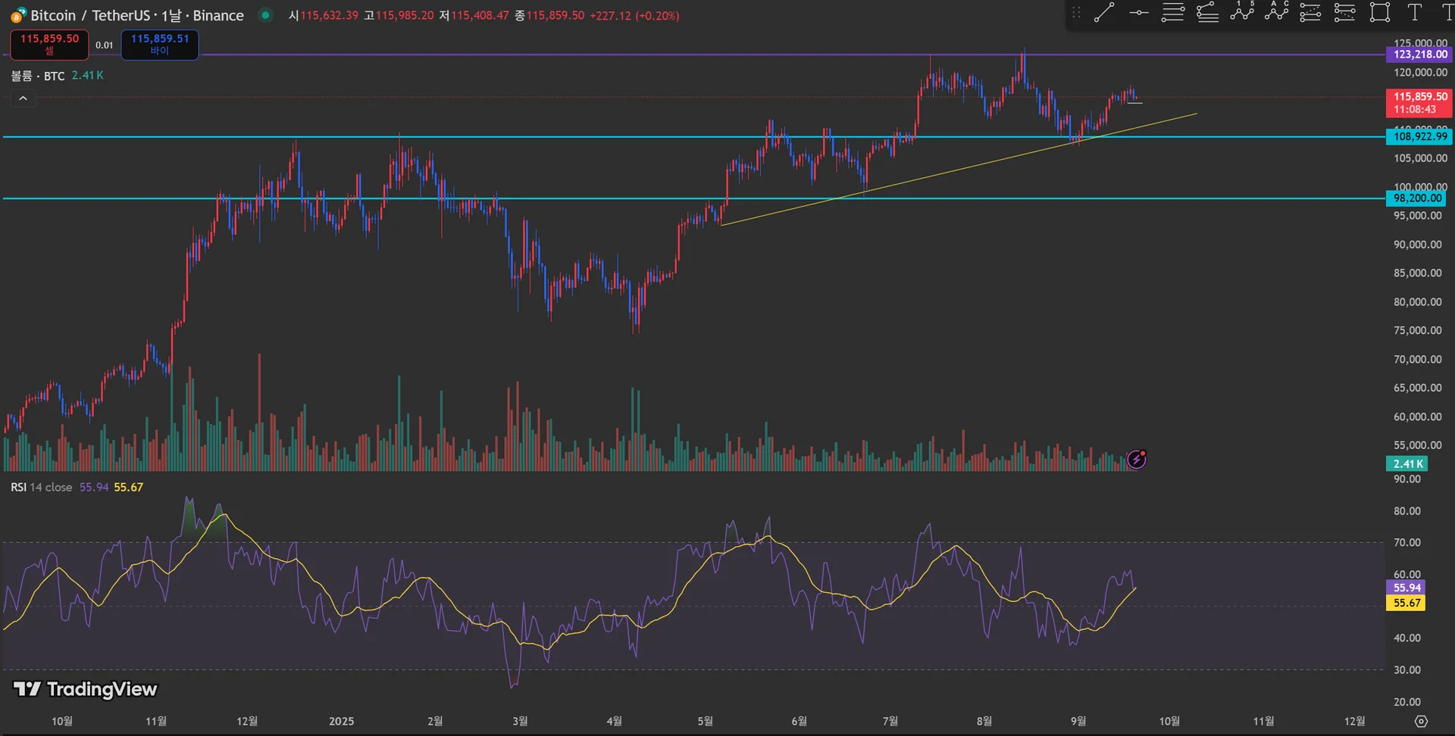Select the Elliott Correction Wave ABC tool
Screen dimensions: 1455x736
tap(1276, 12)
